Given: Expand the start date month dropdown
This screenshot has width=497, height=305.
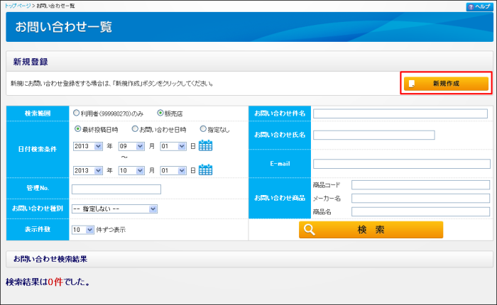Looking at the screenshot, I should [131, 147].
